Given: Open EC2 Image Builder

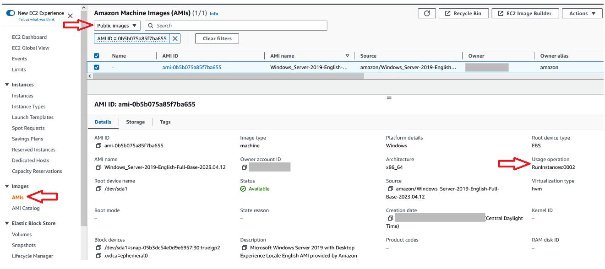Looking at the screenshot, I should [525, 13].
